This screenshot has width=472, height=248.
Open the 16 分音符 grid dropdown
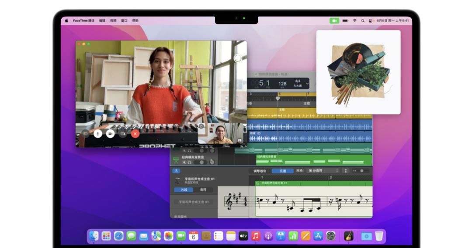coord(323,170)
